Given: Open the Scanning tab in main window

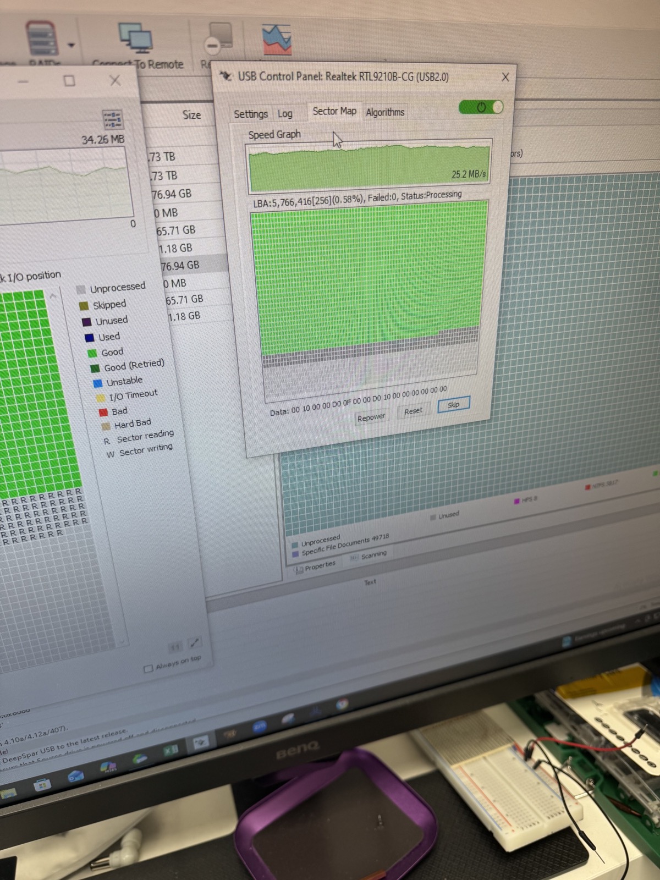Looking at the screenshot, I should pyautogui.click(x=369, y=555).
